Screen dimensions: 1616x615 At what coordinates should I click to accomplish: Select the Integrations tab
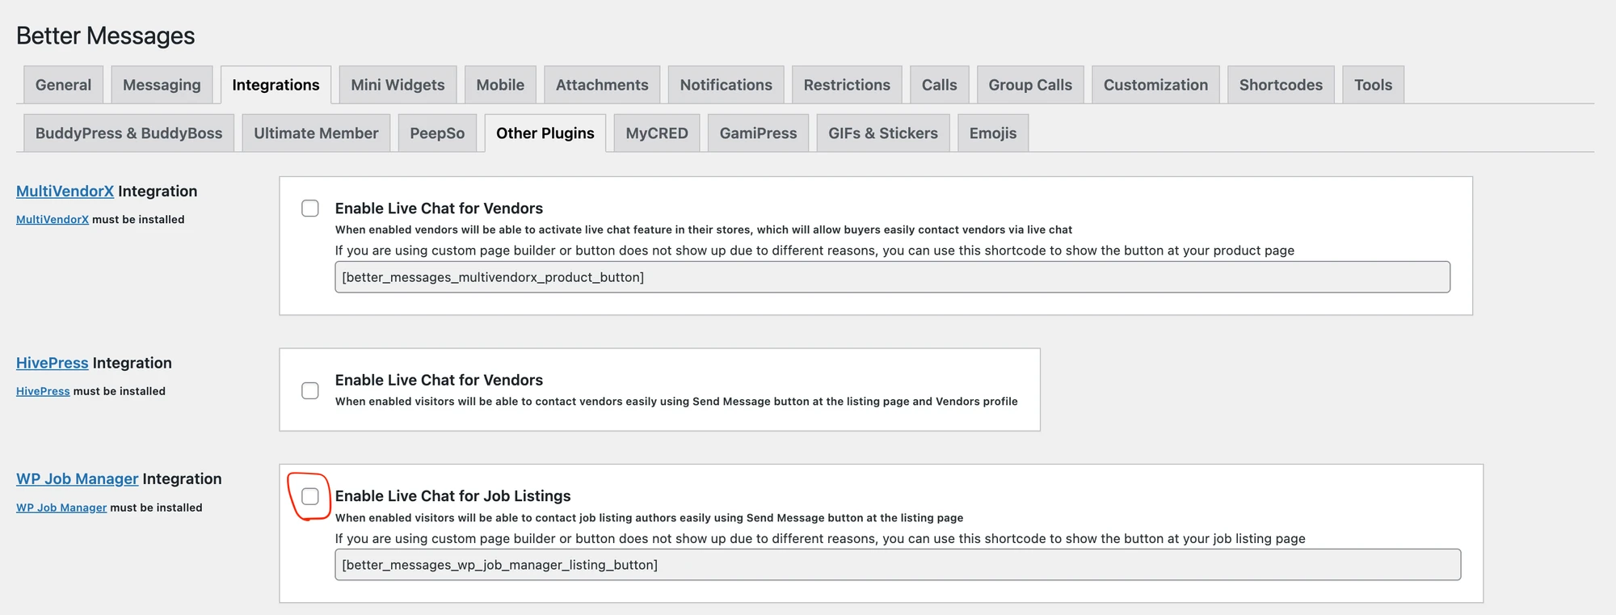click(276, 85)
